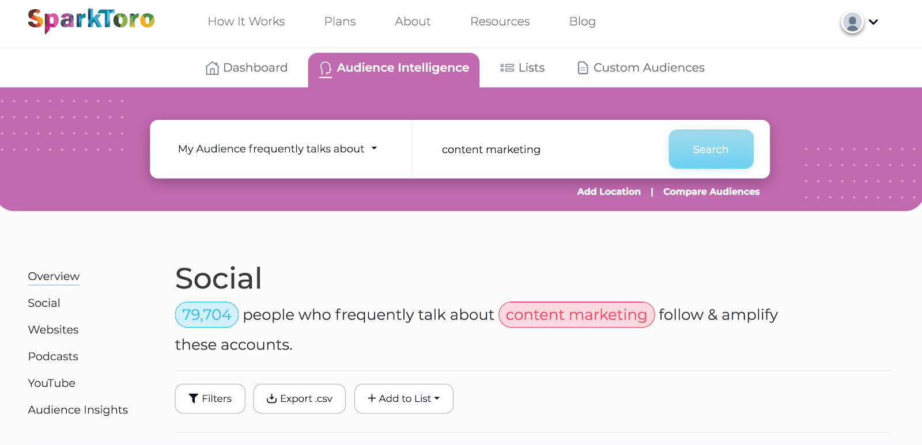922x445 pixels.
Task: Click the Lists icon
Action: point(507,68)
